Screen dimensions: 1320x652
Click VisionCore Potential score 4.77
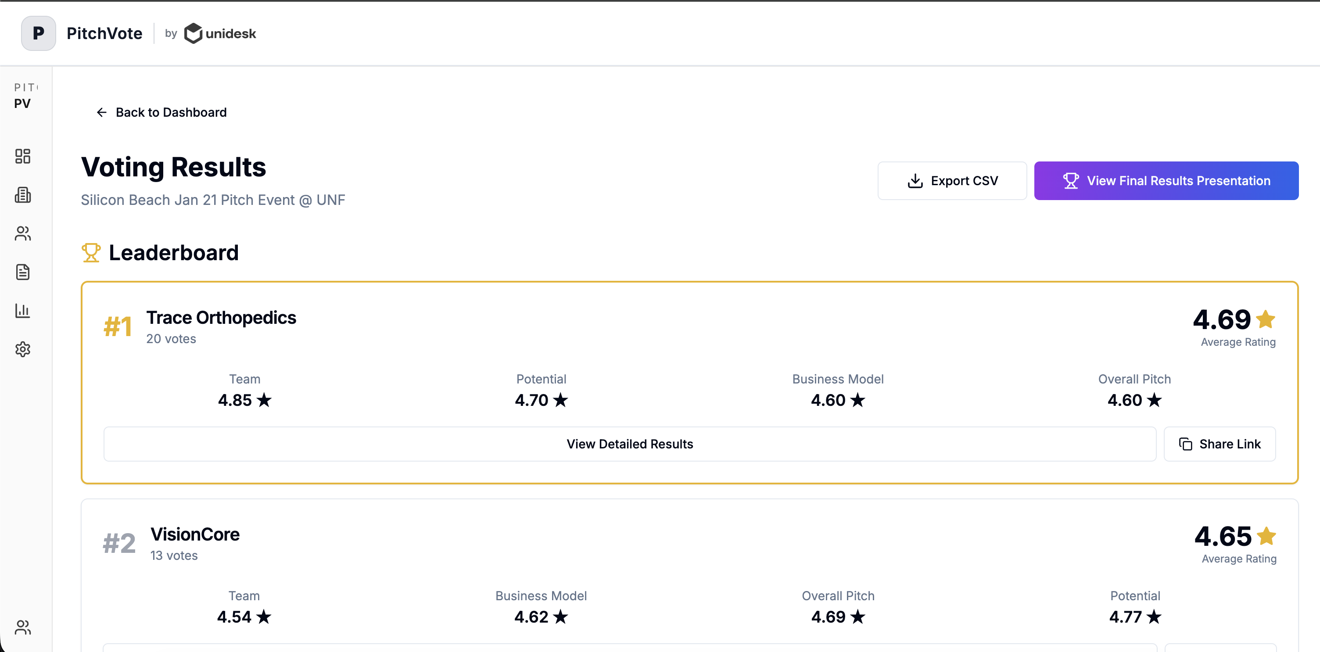tap(1135, 616)
